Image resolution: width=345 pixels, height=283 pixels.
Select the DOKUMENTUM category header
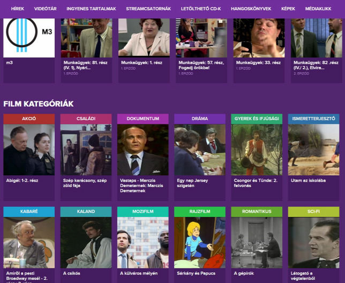click(x=143, y=119)
